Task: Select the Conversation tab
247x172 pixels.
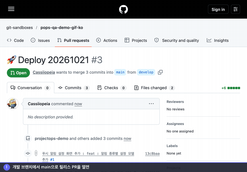Action: [30, 88]
